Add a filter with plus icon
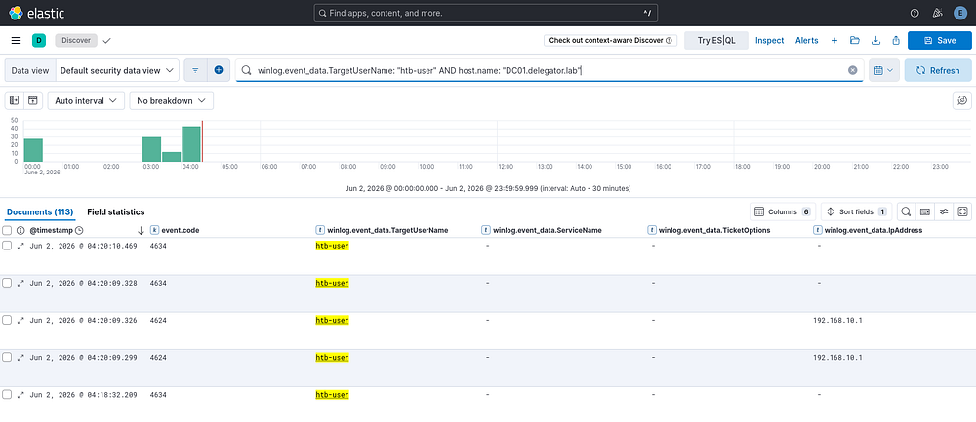Image resolution: width=976 pixels, height=422 pixels. tap(219, 71)
